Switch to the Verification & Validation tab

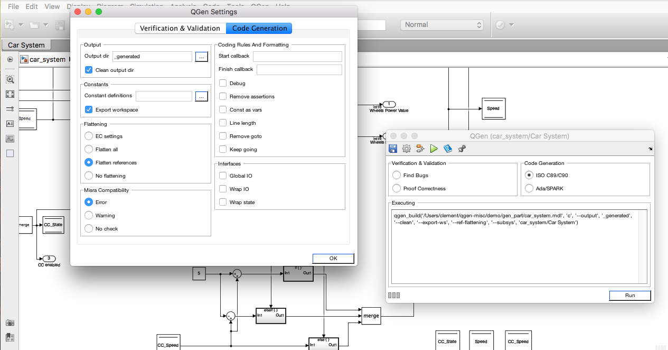pyautogui.click(x=180, y=29)
